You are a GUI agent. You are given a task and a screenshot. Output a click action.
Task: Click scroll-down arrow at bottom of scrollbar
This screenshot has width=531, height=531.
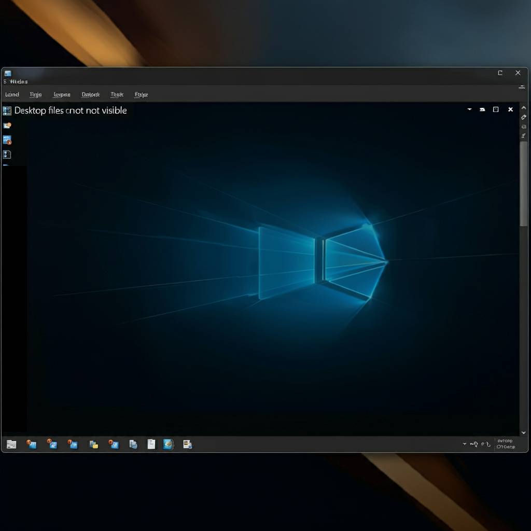[524, 432]
